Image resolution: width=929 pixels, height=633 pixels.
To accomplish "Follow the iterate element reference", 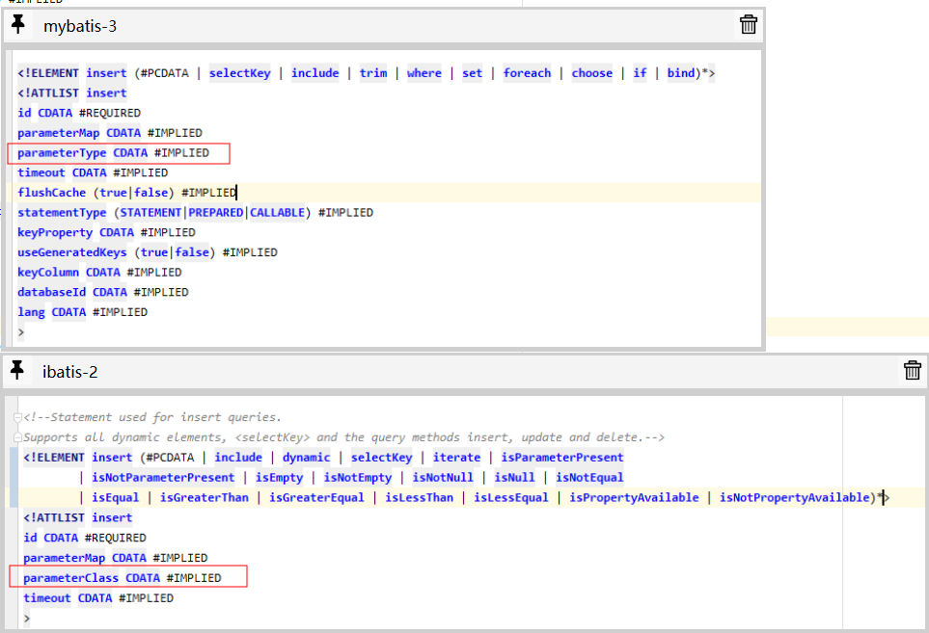I will pos(457,458).
